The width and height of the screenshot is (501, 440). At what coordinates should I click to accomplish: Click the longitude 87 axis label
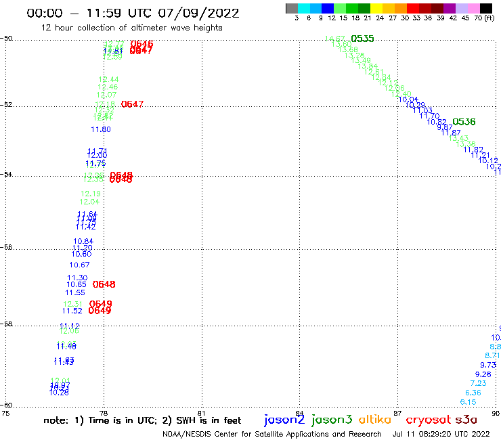pyautogui.click(x=397, y=413)
